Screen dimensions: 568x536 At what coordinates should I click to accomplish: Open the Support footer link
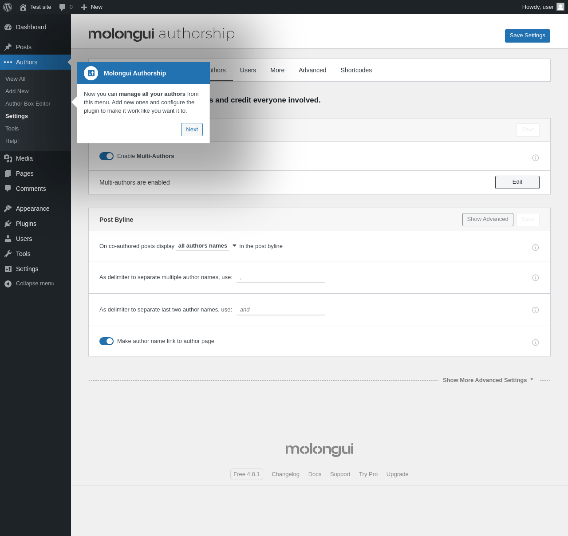coord(340,474)
